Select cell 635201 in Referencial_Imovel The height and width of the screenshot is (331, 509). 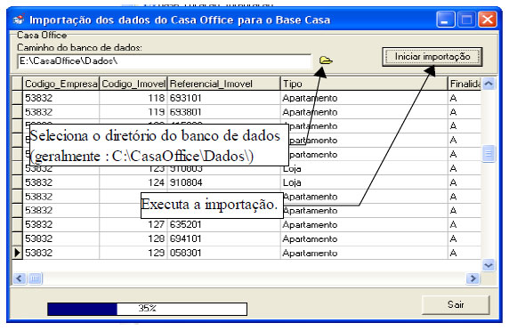(x=223, y=224)
